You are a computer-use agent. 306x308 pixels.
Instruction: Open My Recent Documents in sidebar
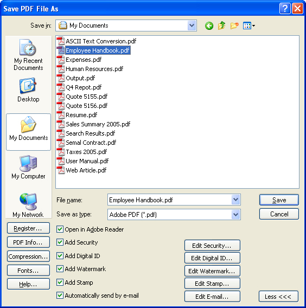pyautogui.click(x=28, y=55)
